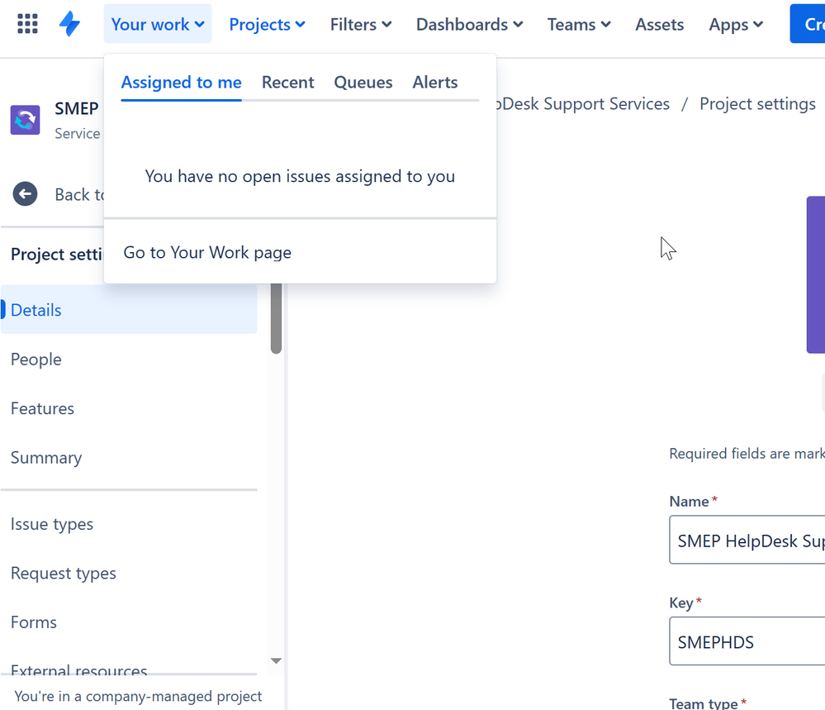The image size is (825, 710).
Task: Select the Assigned to me tab
Action: 181,82
